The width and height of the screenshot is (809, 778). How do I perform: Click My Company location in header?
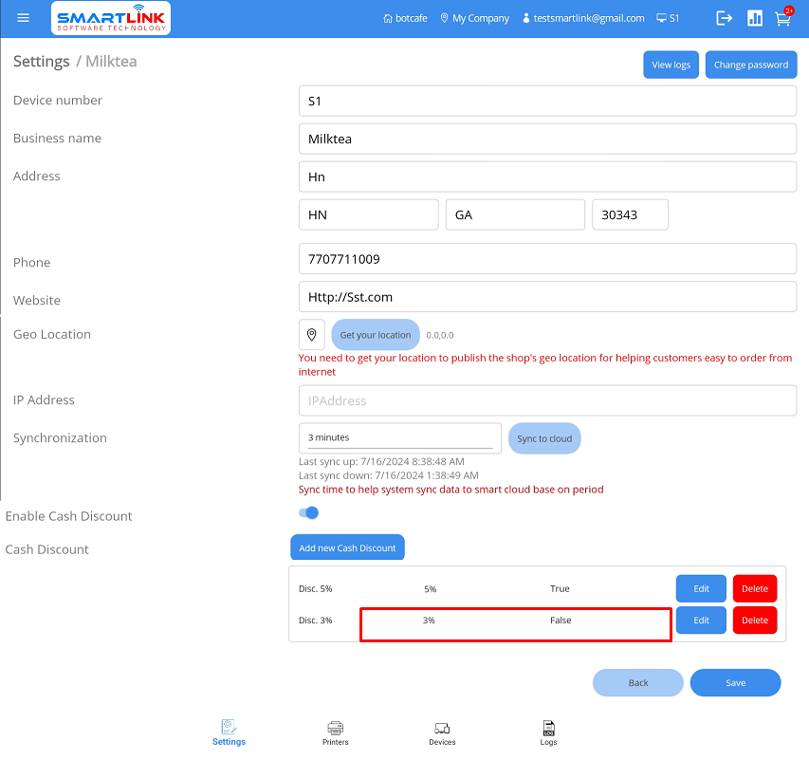[474, 18]
